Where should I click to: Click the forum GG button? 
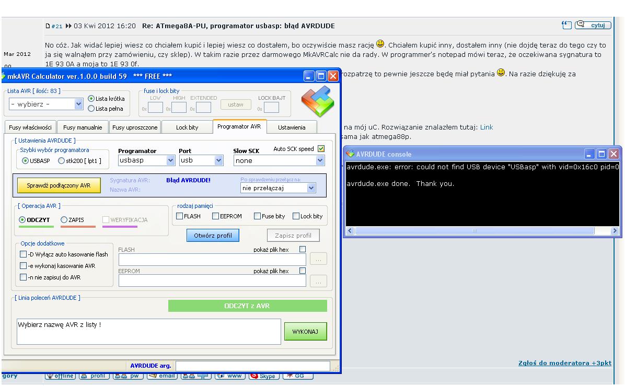pos(298,376)
